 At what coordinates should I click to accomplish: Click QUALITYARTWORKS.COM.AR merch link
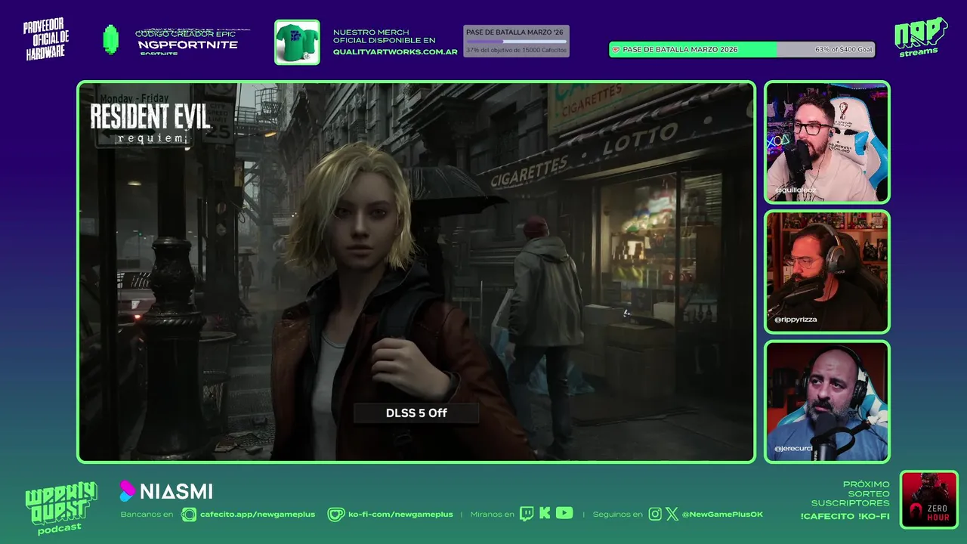[395, 52]
